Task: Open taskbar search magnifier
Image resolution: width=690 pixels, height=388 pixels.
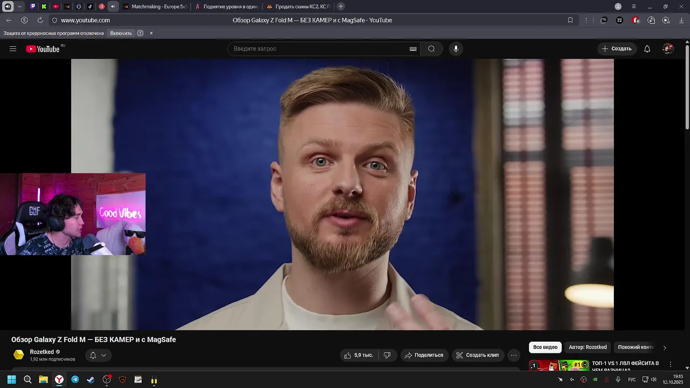Action: 27,379
